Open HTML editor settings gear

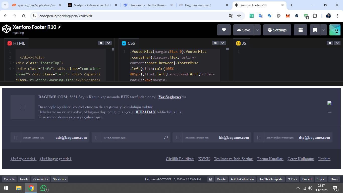point(101,43)
